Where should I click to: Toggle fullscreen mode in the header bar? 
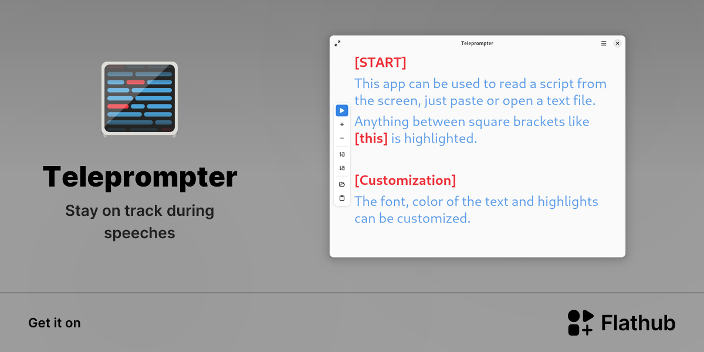point(337,43)
